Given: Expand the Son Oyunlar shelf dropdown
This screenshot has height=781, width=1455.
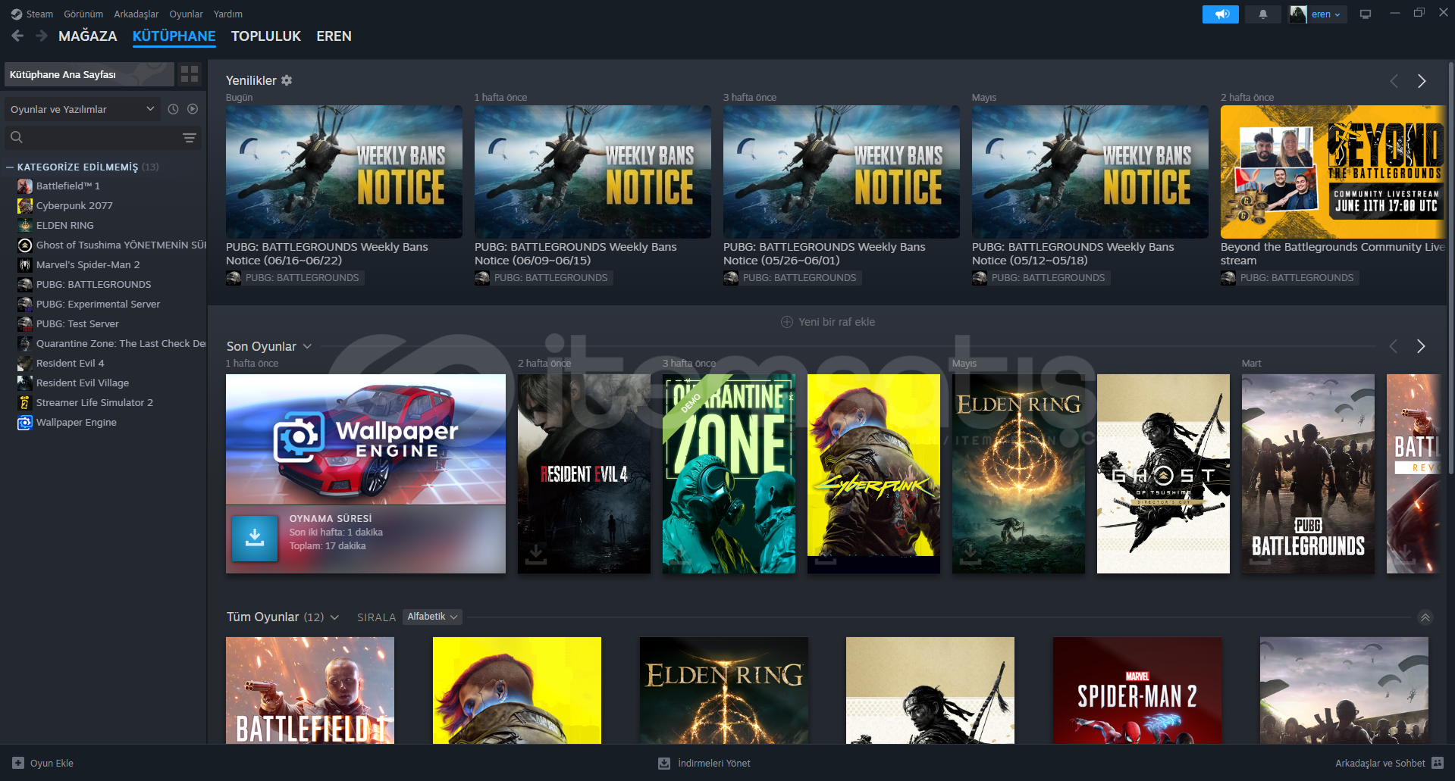Looking at the screenshot, I should (x=307, y=346).
